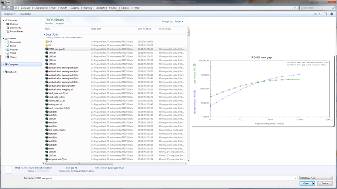Click the Documents library icon
The image size is (337, 189).
pos(8,42)
